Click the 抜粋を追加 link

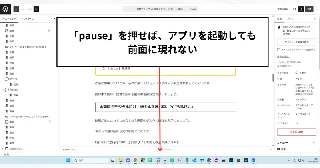(x=284, y=56)
